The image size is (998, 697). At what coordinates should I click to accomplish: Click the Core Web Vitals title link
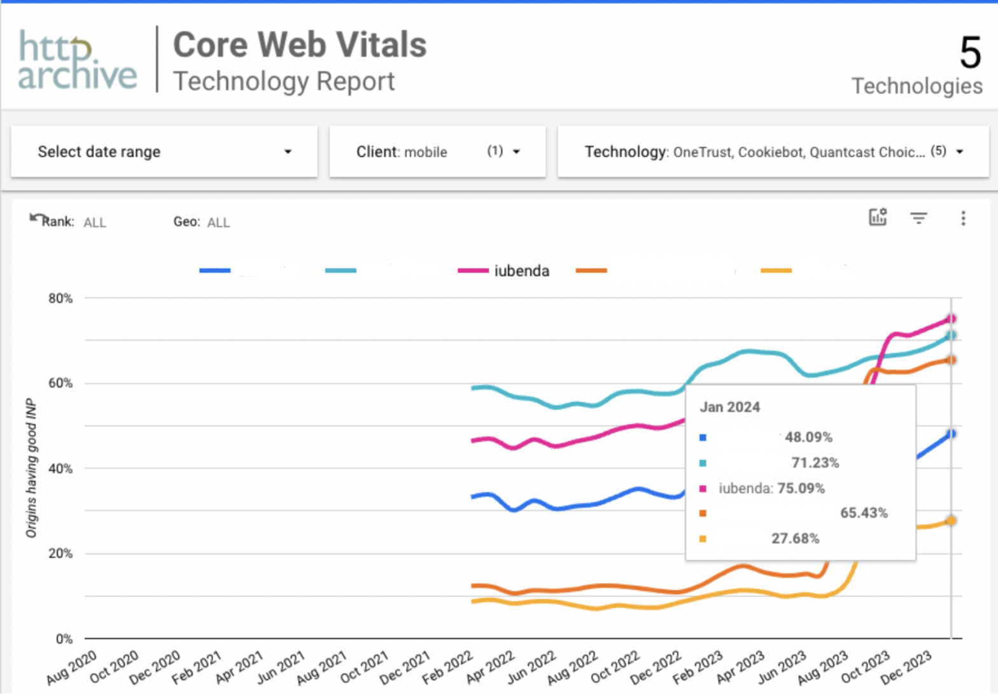(300, 45)
